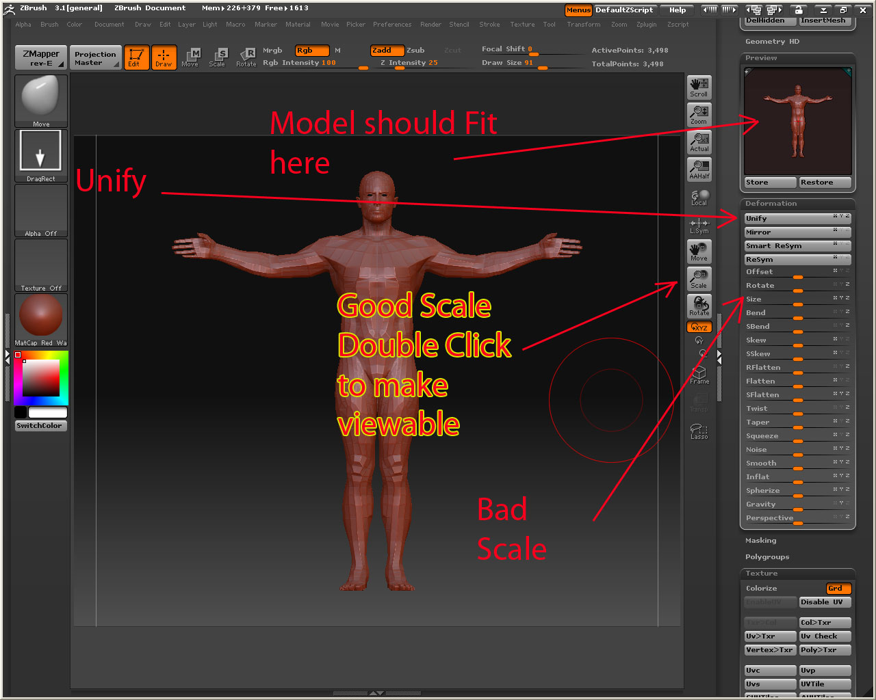Enable the Zsub mode
The height and width of the screenshot is (700, 876).
[415, 51]
